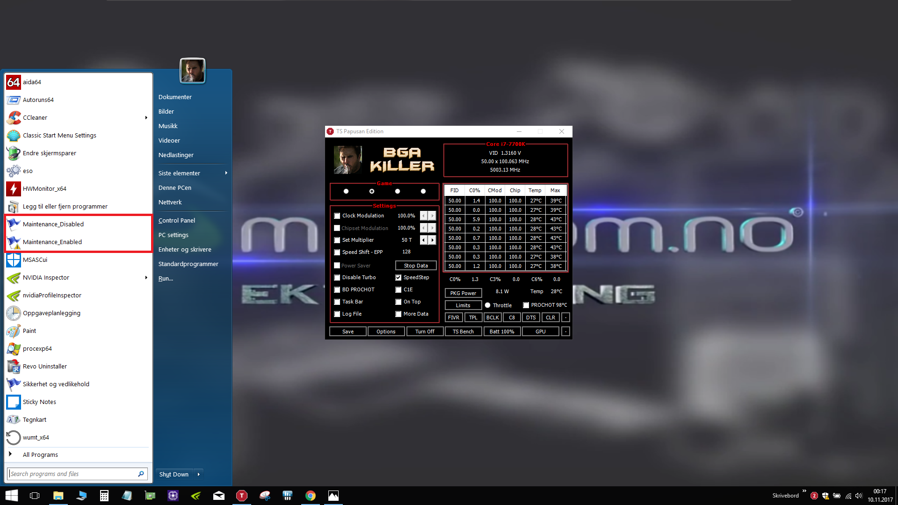Open Endre skjermsparer entry
Viewport: 898px width, 505px height.
[x=78, y=153]
